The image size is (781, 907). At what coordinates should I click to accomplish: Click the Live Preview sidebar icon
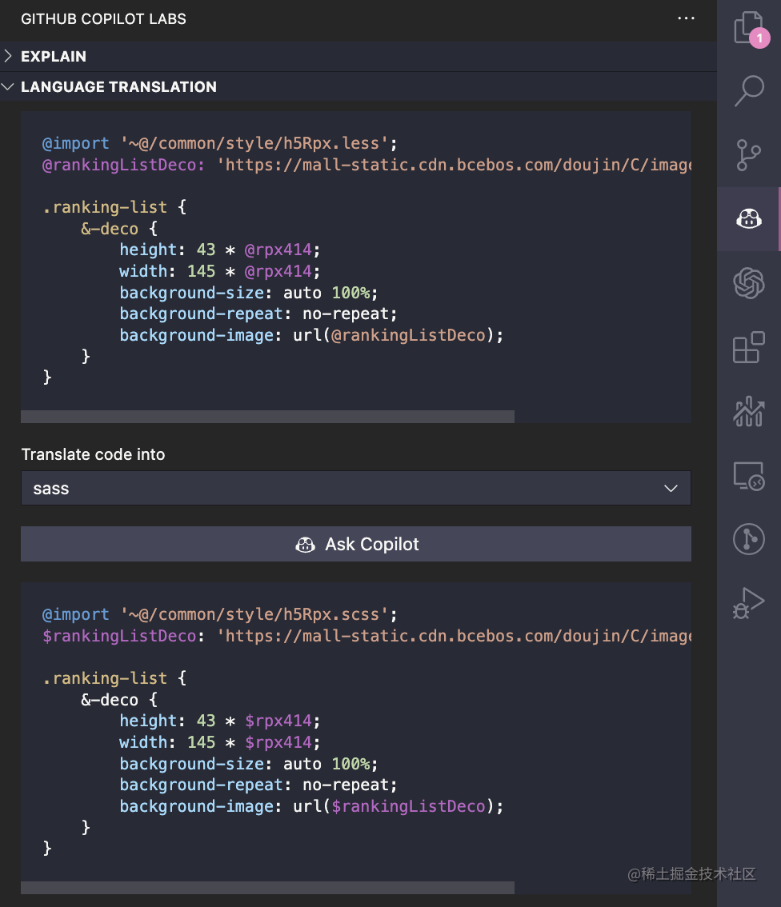tap(747, 474)
